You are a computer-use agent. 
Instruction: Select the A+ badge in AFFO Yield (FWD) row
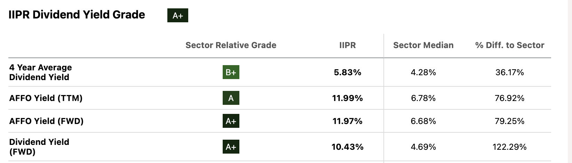(231, 121)
